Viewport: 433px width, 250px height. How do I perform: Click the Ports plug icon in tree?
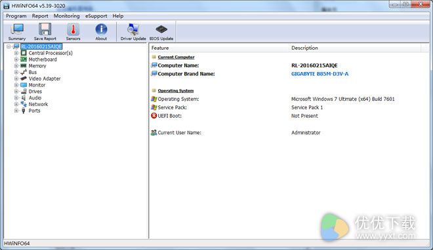pos(24,111)
